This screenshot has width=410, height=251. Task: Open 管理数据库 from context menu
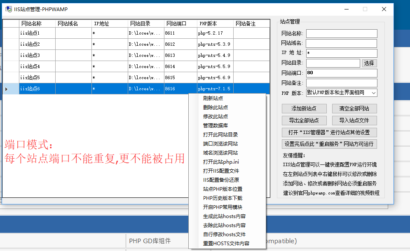(x=216, y=125)
